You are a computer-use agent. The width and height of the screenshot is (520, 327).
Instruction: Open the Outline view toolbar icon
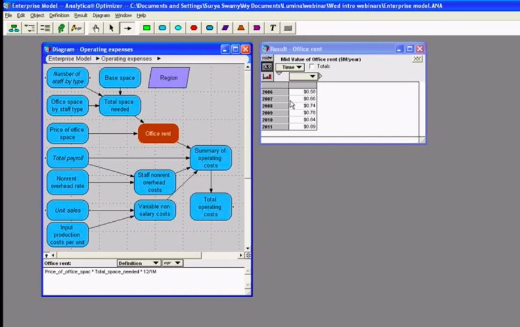(29, 28)
